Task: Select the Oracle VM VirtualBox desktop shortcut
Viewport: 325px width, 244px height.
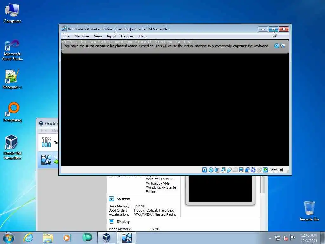Action: pyautogui.click(x=12, y=147)
